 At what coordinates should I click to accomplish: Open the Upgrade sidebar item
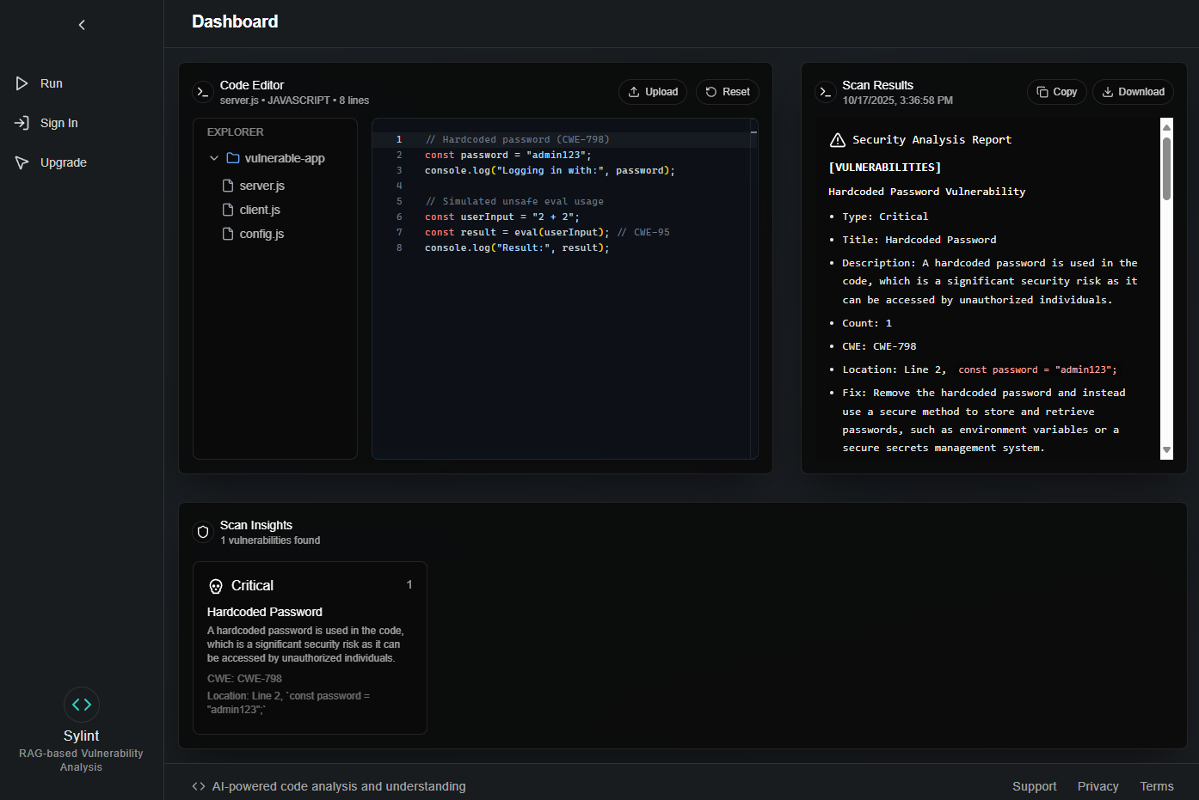(63, 162)
